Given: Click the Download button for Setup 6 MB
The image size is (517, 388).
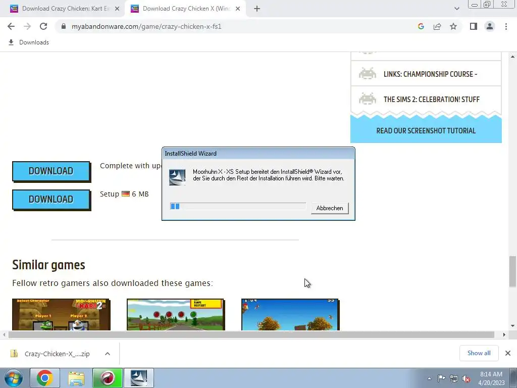Looking at the screenshot, I should pos(51,199).
